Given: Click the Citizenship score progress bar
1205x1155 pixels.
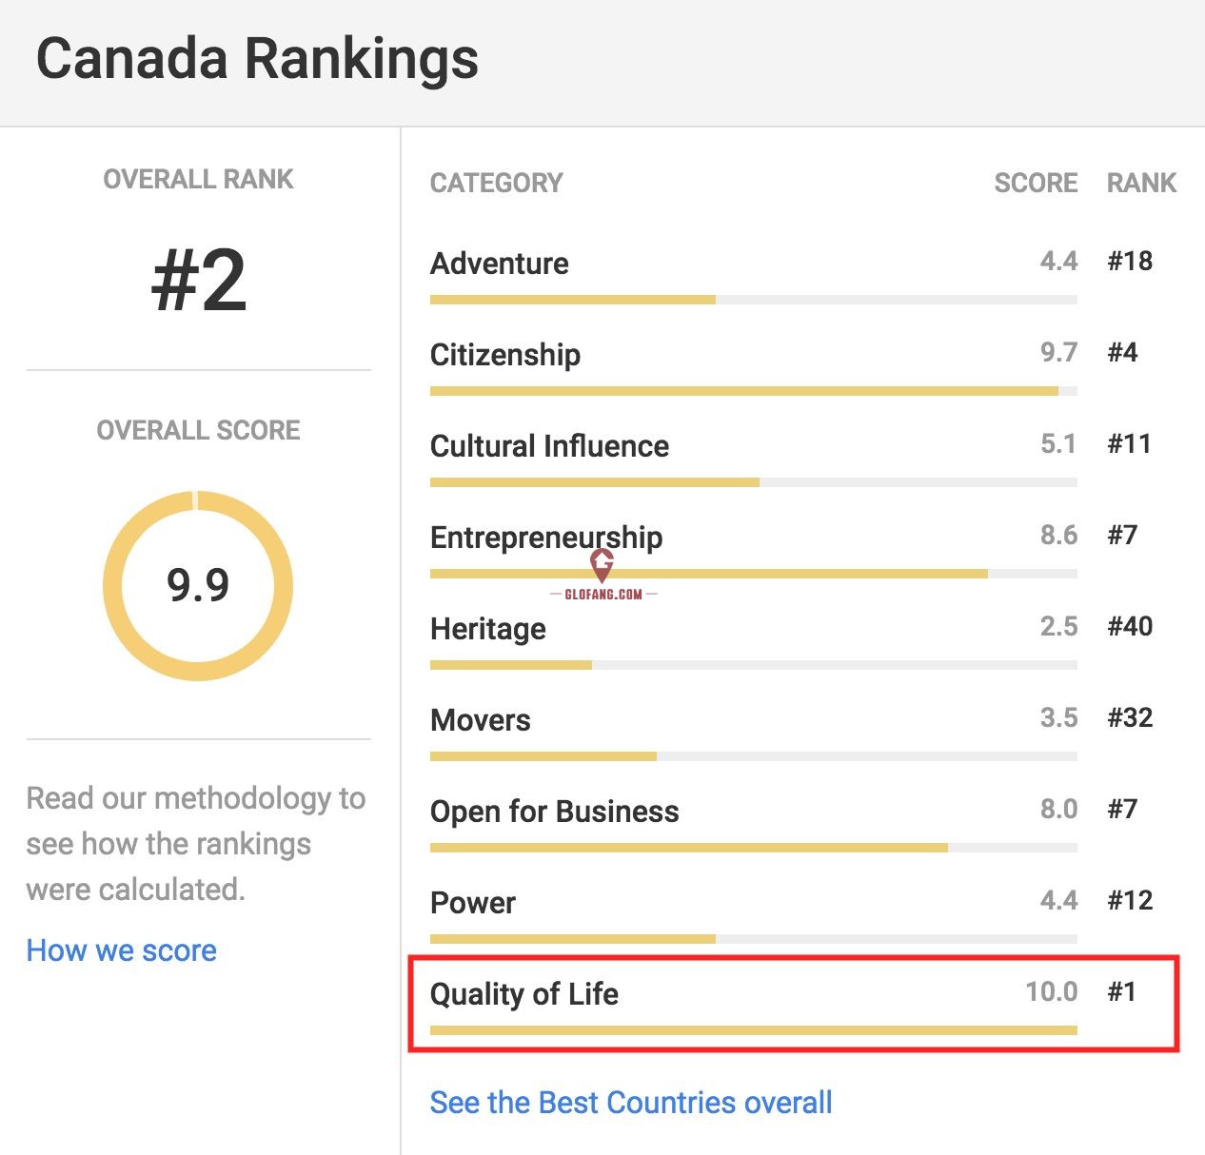Looking at the screenshot, I should (x=753, y=391).
